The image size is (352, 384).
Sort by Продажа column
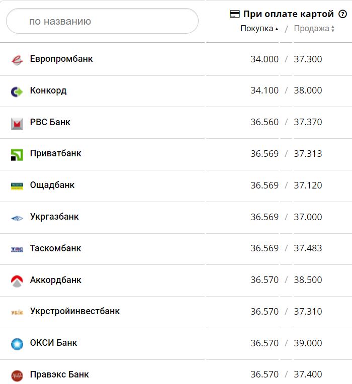(x=314, y=29)
